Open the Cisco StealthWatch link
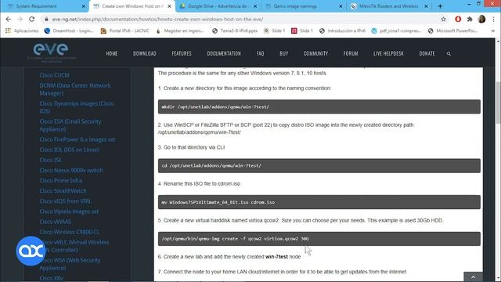This screenshot has height=282, width=501. pyautogui.click(x=63, y=191)
